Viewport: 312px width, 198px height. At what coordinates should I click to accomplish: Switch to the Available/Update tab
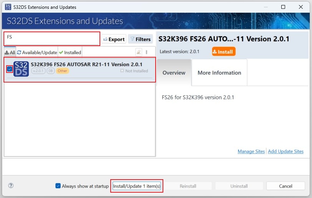point(37,52)
